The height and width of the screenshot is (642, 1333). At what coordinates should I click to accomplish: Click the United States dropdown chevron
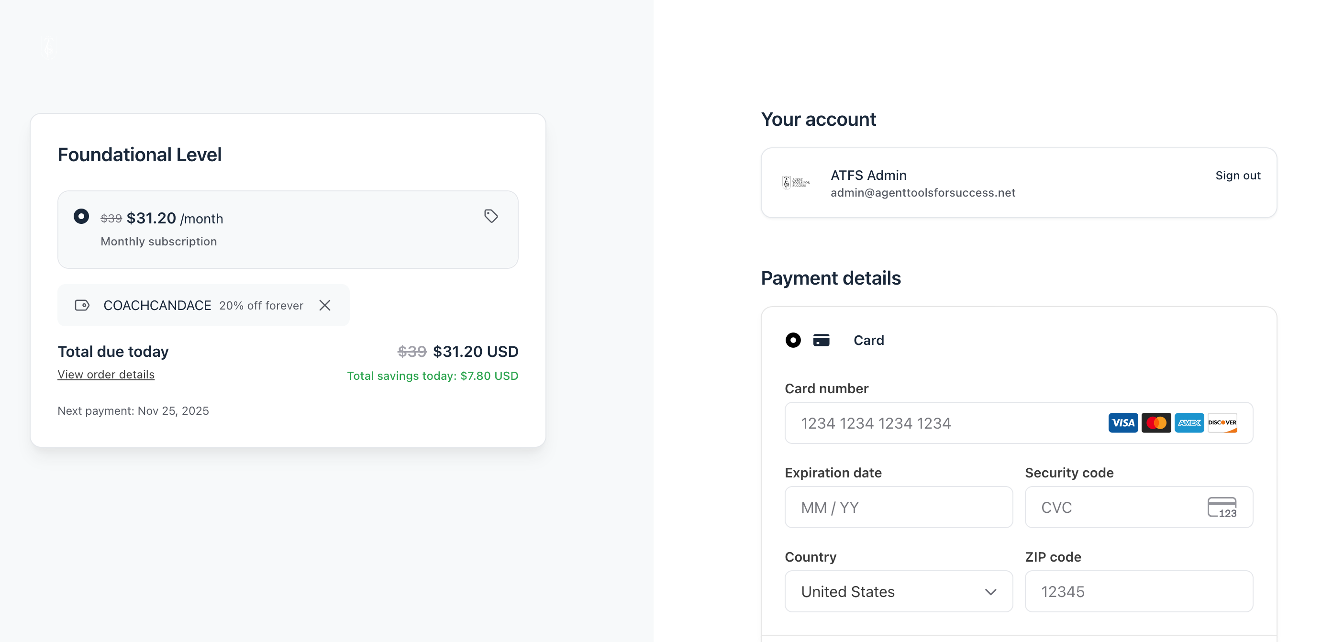990,592
